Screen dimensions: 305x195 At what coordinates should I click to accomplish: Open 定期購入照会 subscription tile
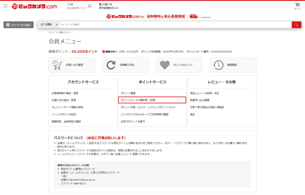[x=125, y=65]
